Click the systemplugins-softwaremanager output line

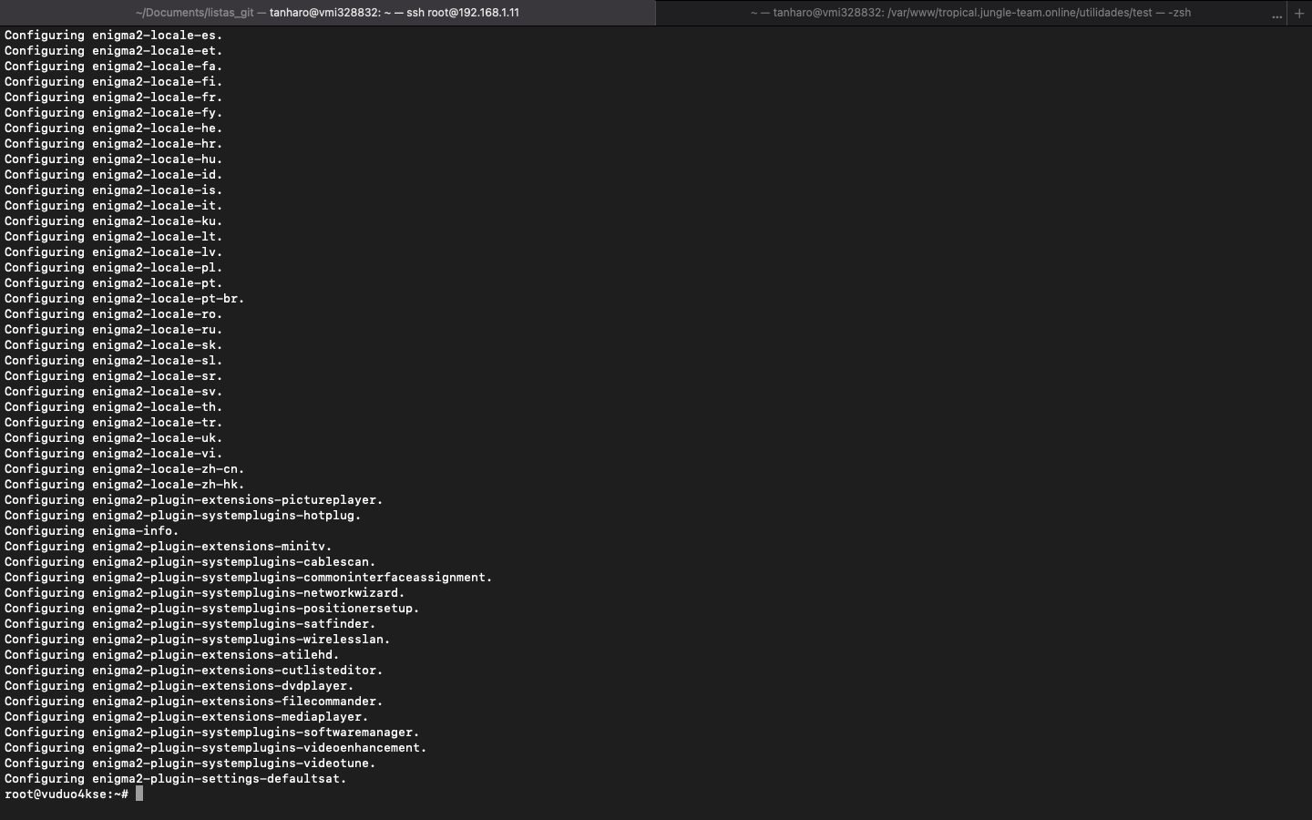point(212,733)
